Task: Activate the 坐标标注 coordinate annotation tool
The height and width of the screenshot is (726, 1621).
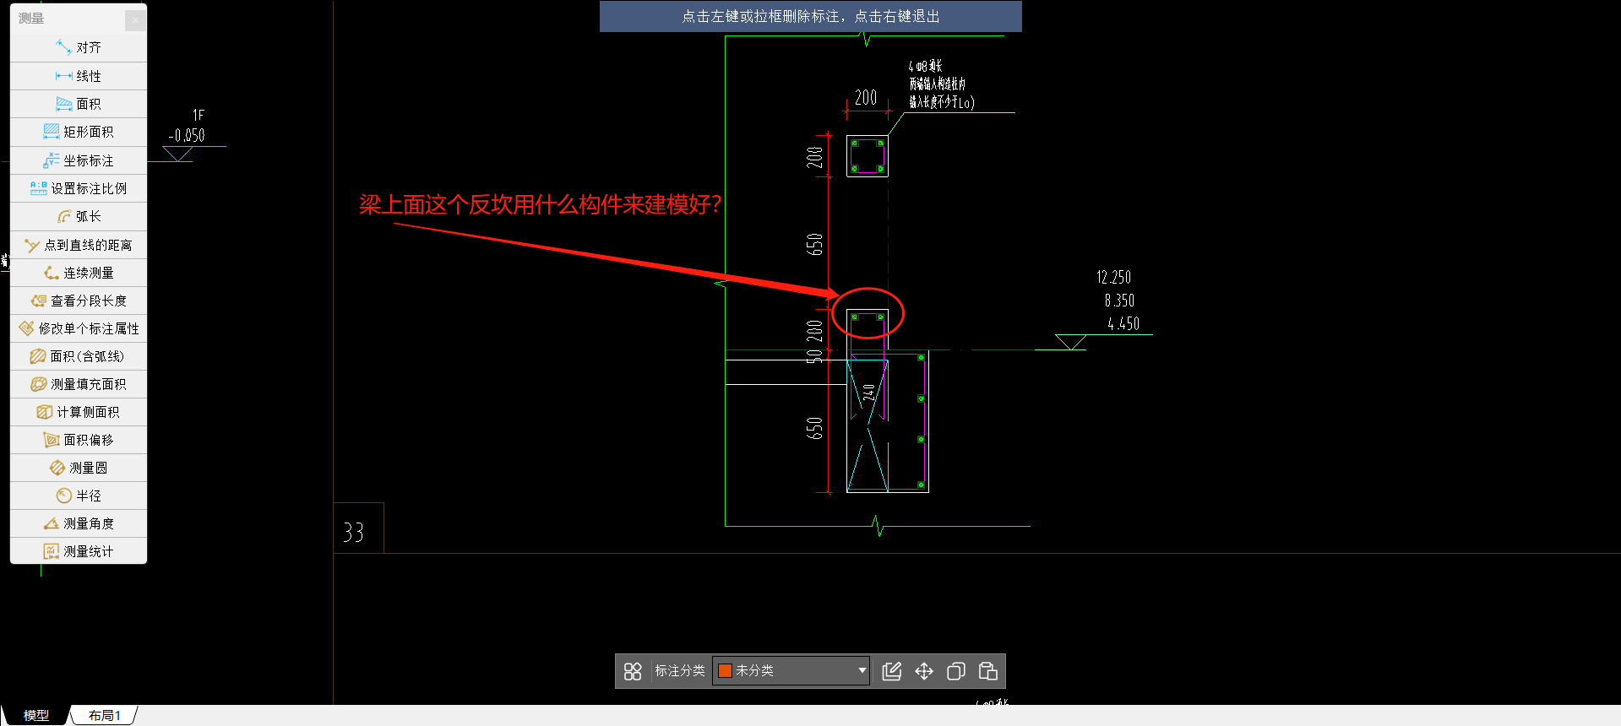Action: click(79, 160)
